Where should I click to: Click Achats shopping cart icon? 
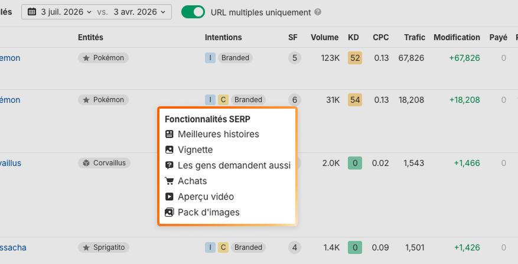(x=169, y=181)
